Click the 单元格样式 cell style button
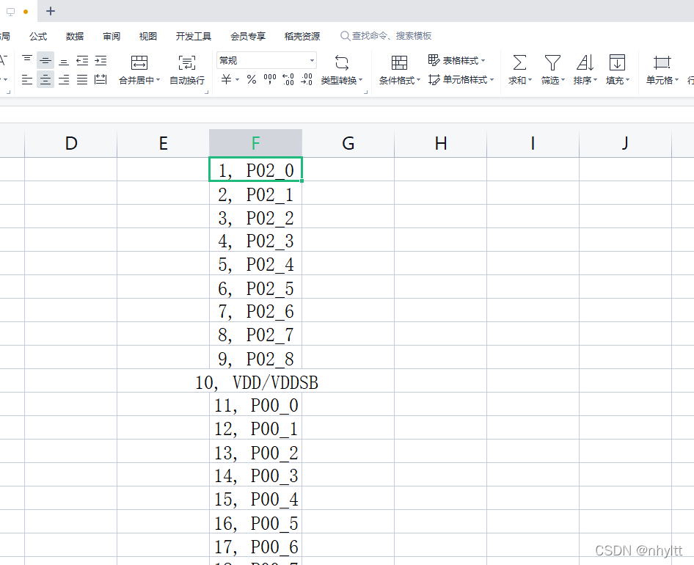Screen dimensions: 694x565 pos(461,79)
